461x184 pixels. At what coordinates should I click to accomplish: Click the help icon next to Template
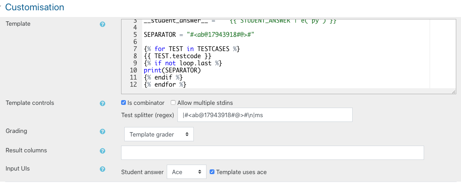[x=102, y=24]
